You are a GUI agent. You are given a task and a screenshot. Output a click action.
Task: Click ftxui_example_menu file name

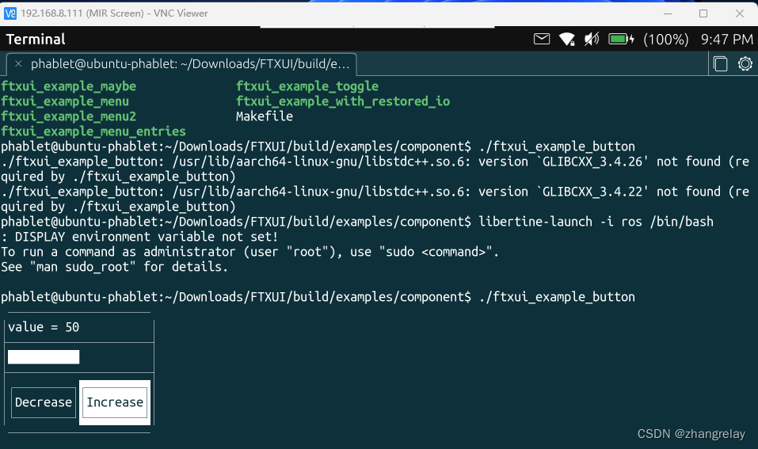(65, 101)
